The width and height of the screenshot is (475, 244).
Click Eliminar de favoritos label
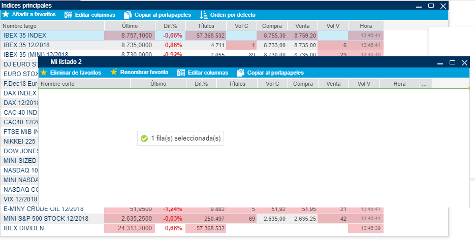click(76, 73)
